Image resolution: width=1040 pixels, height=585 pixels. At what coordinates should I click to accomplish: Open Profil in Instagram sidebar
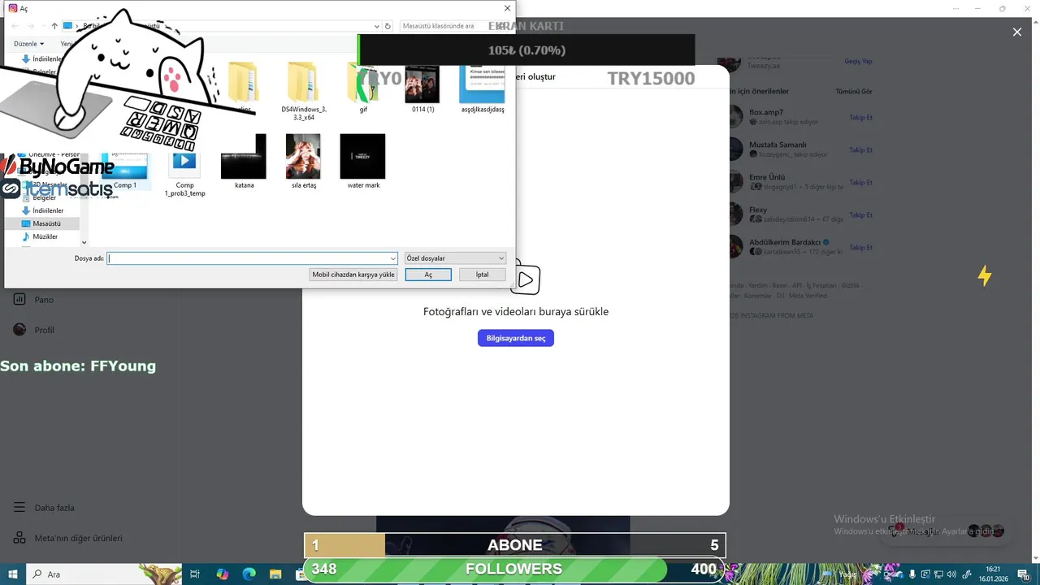pos(44,330)
